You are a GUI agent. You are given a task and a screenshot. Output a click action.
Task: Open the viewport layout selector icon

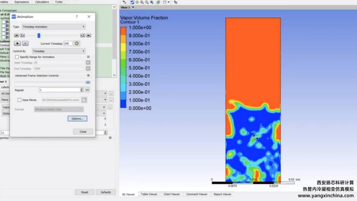[x=165, y=2]
